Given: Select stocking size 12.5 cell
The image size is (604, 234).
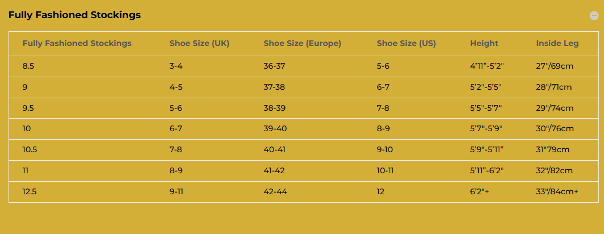Looking at the screenshot, I should coord(30,192).
